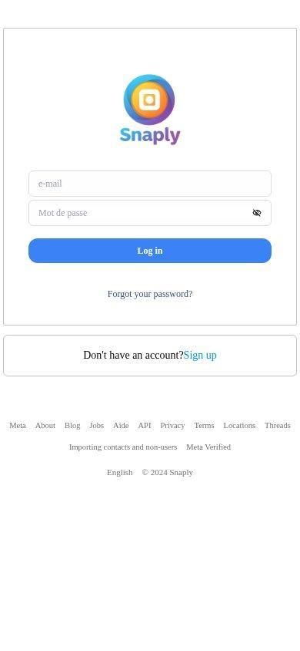This screenshot has height=651, width=300.
Task: View the Terms footer link
Action: click(204, 426)
